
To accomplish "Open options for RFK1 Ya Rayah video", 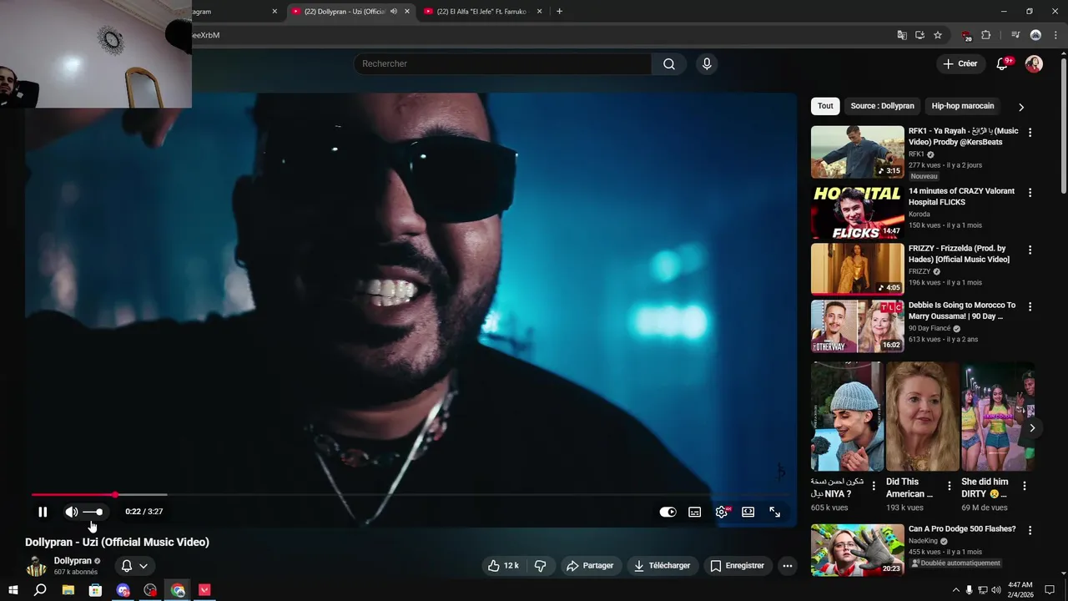I will [x=1030, y=133].
